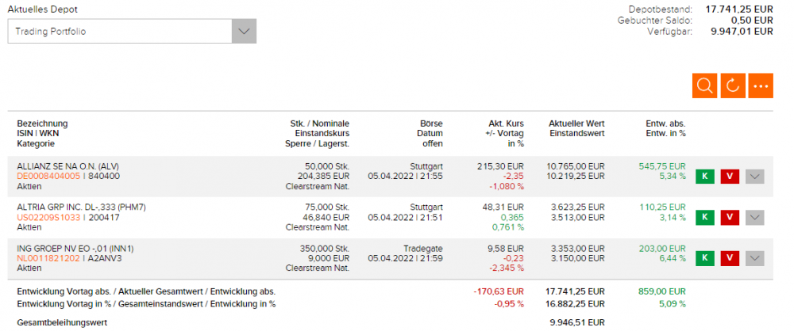Click red V sell button for ING Groep
The image size is (794, 331).
pyautogui.click(x=730, y=258)
